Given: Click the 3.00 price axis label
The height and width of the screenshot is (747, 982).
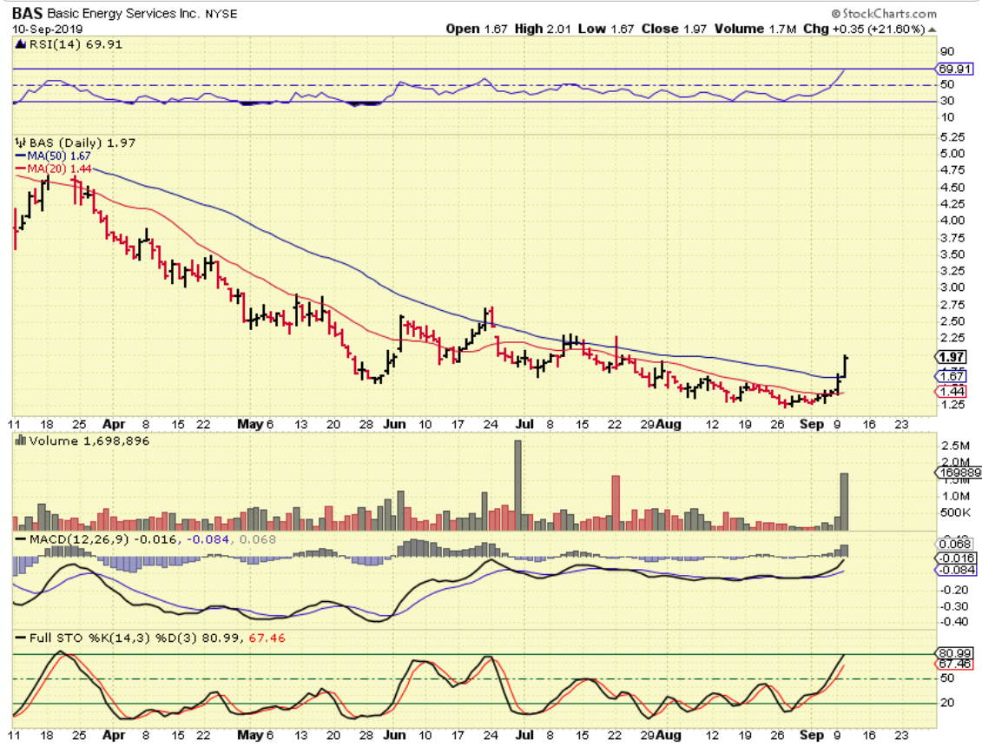Looking at the screenshot, I should pyautogui.click(x=952, y=288).
